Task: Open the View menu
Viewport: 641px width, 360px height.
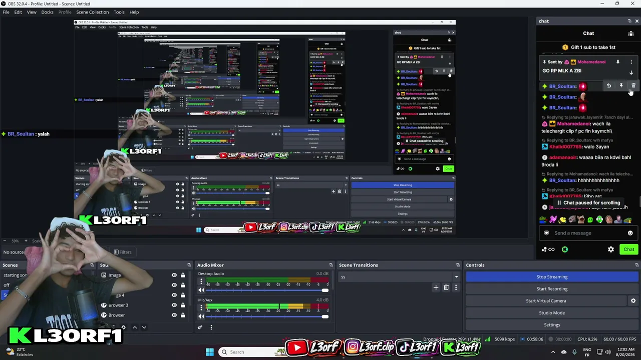Action: point(32,12)
